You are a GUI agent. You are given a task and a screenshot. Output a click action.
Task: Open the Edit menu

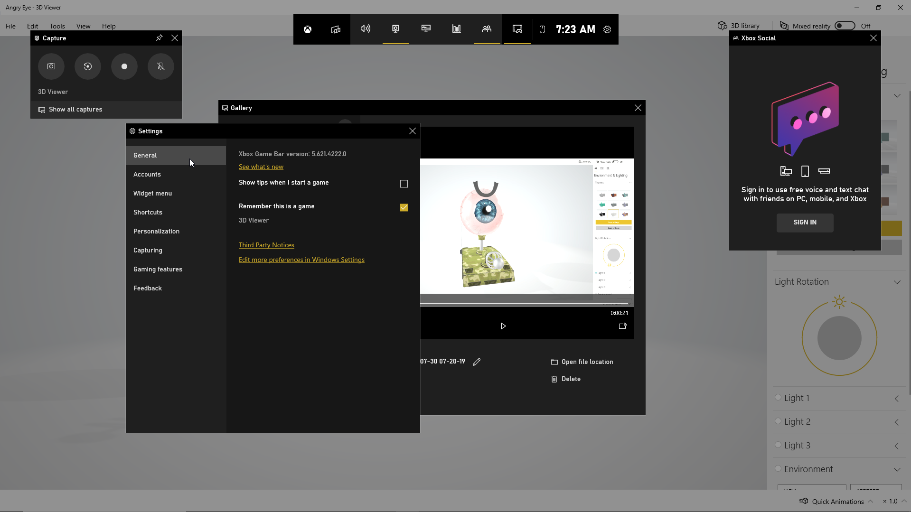pyautogui.click(x=32, y=26)
